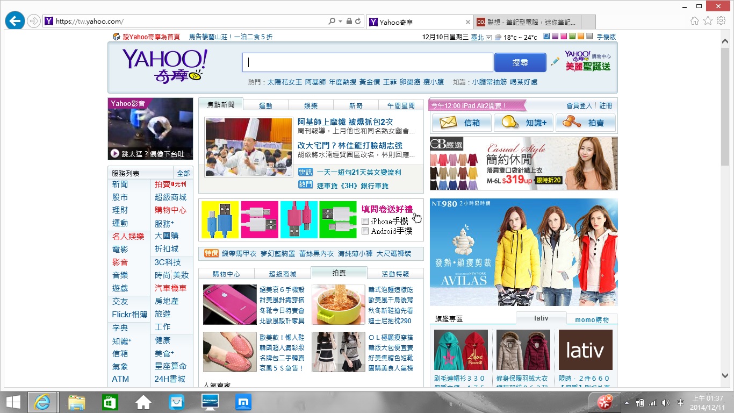Screen dimensions: 734x413
Task: Click the red star notification tray icon
Action: click(605, 402)
